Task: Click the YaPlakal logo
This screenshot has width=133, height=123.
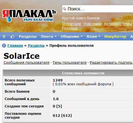Action: point(29,16)
